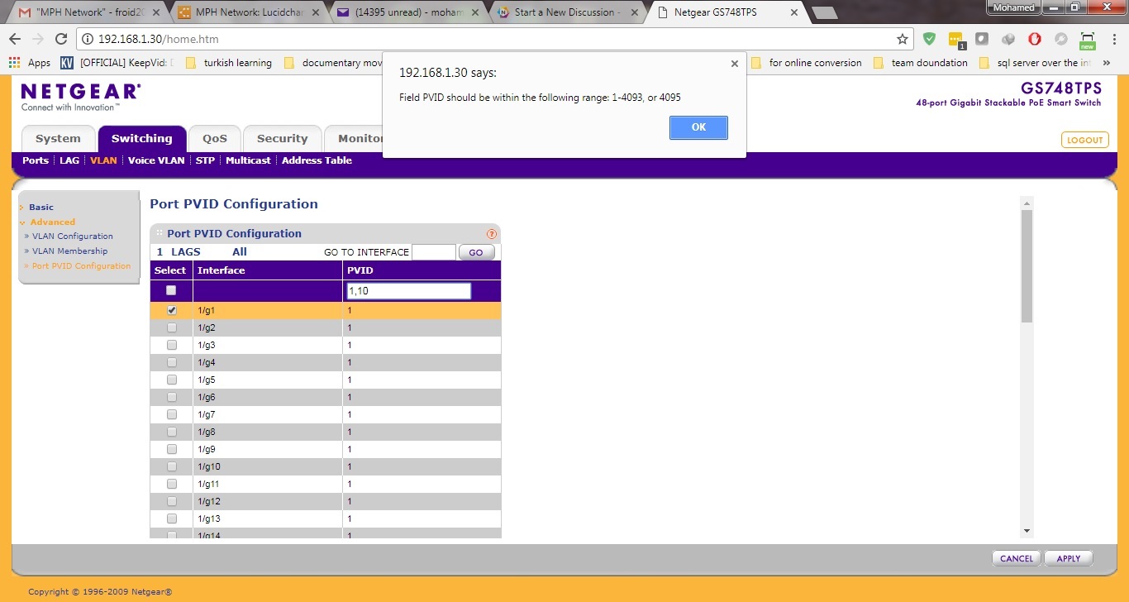Click the Port PVID Configuration help icon
This screenshot has height=602, width=1129.
pyautogui.click(x=492, y=233)
